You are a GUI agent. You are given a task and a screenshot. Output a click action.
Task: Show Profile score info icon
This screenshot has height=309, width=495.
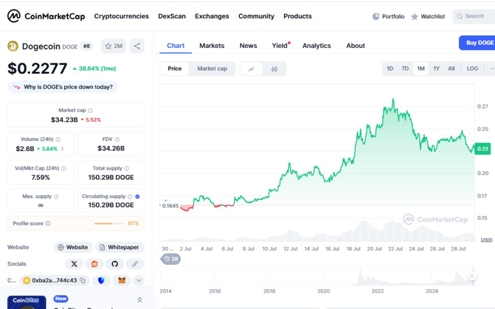pyautogui.click(x=48, y=224)
